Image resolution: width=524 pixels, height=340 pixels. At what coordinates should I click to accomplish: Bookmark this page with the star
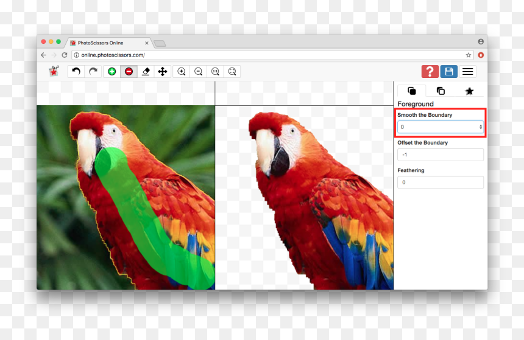pyautogui.click(x=468, y=55)
